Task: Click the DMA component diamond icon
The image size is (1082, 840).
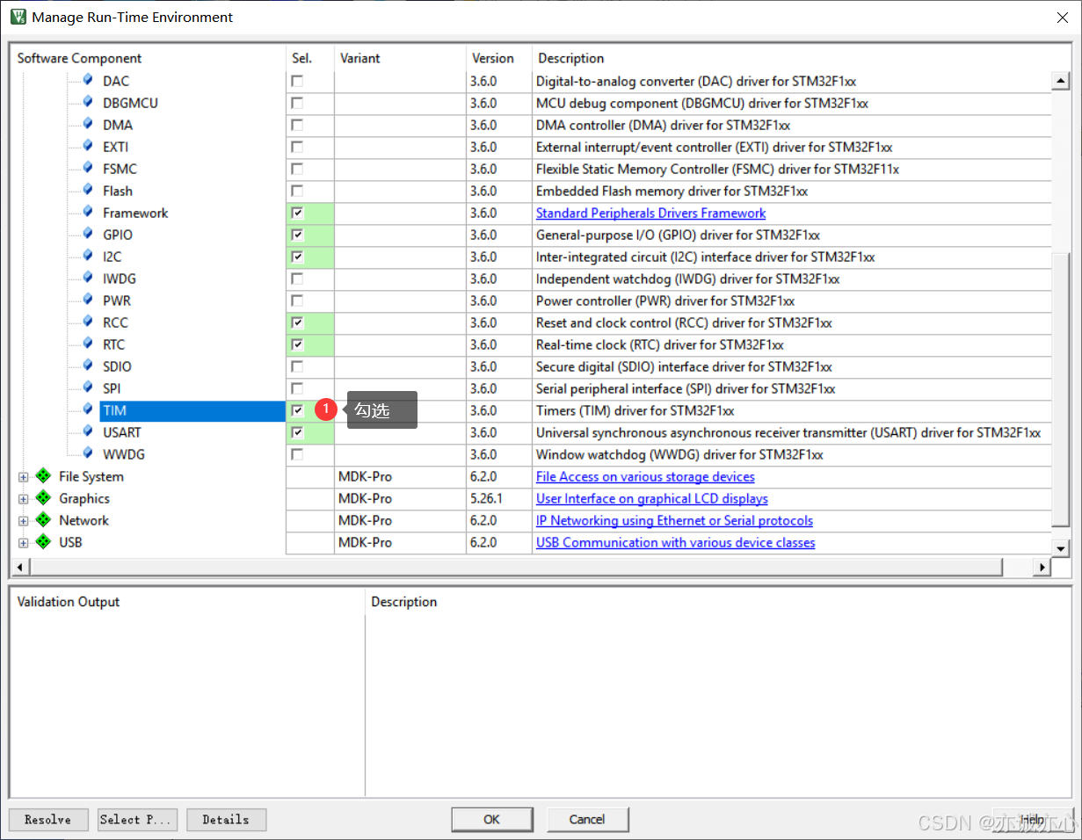Action: [x=88, y=124]
